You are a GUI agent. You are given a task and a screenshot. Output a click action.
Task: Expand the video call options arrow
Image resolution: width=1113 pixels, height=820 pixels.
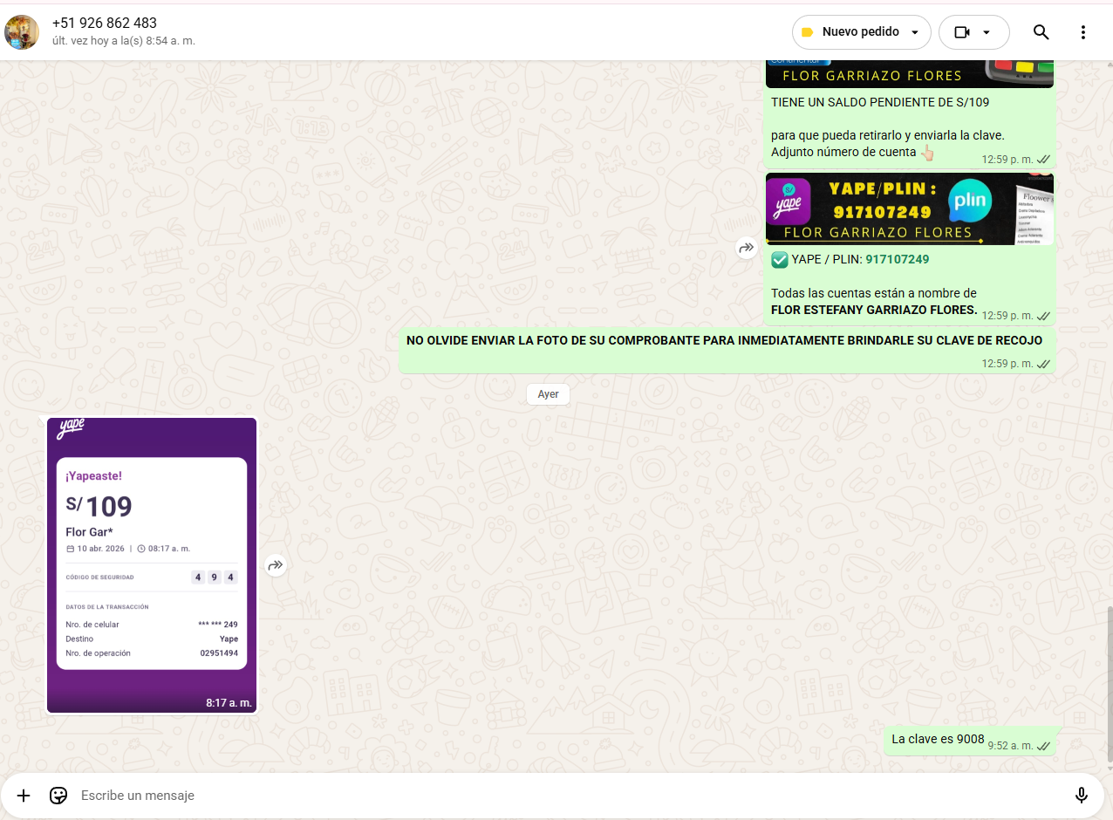click(x=987, y=32)
